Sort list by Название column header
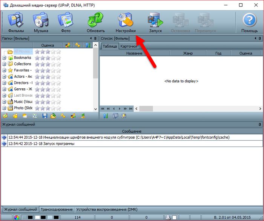The width and height of the screenshot is (264, 221). [134, 53]
